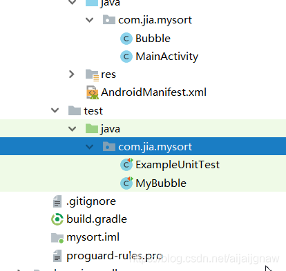Select the main com.jia.mysort package name

(x=155, y=20)
